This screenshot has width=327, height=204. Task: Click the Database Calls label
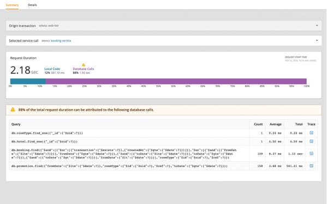click(84, 69)
